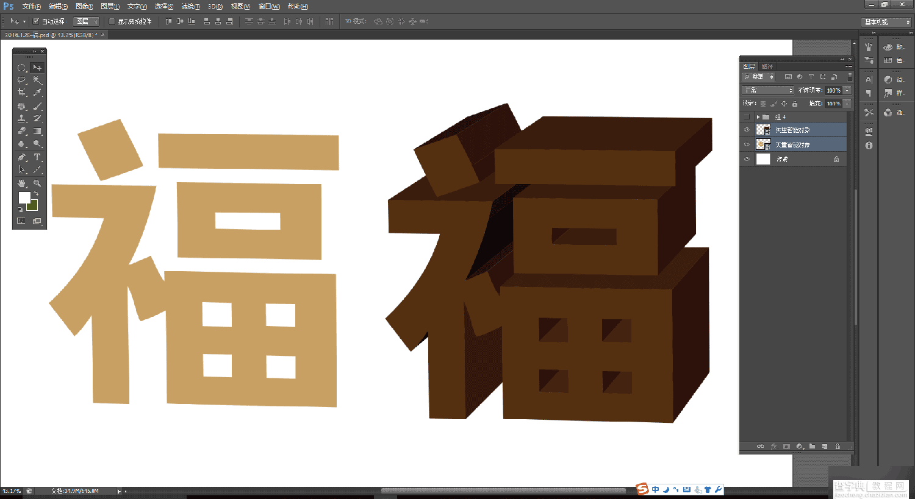Toggle Quick Mask mode
This screenshot has width=915, height=499.
click(x=21, y=221)
